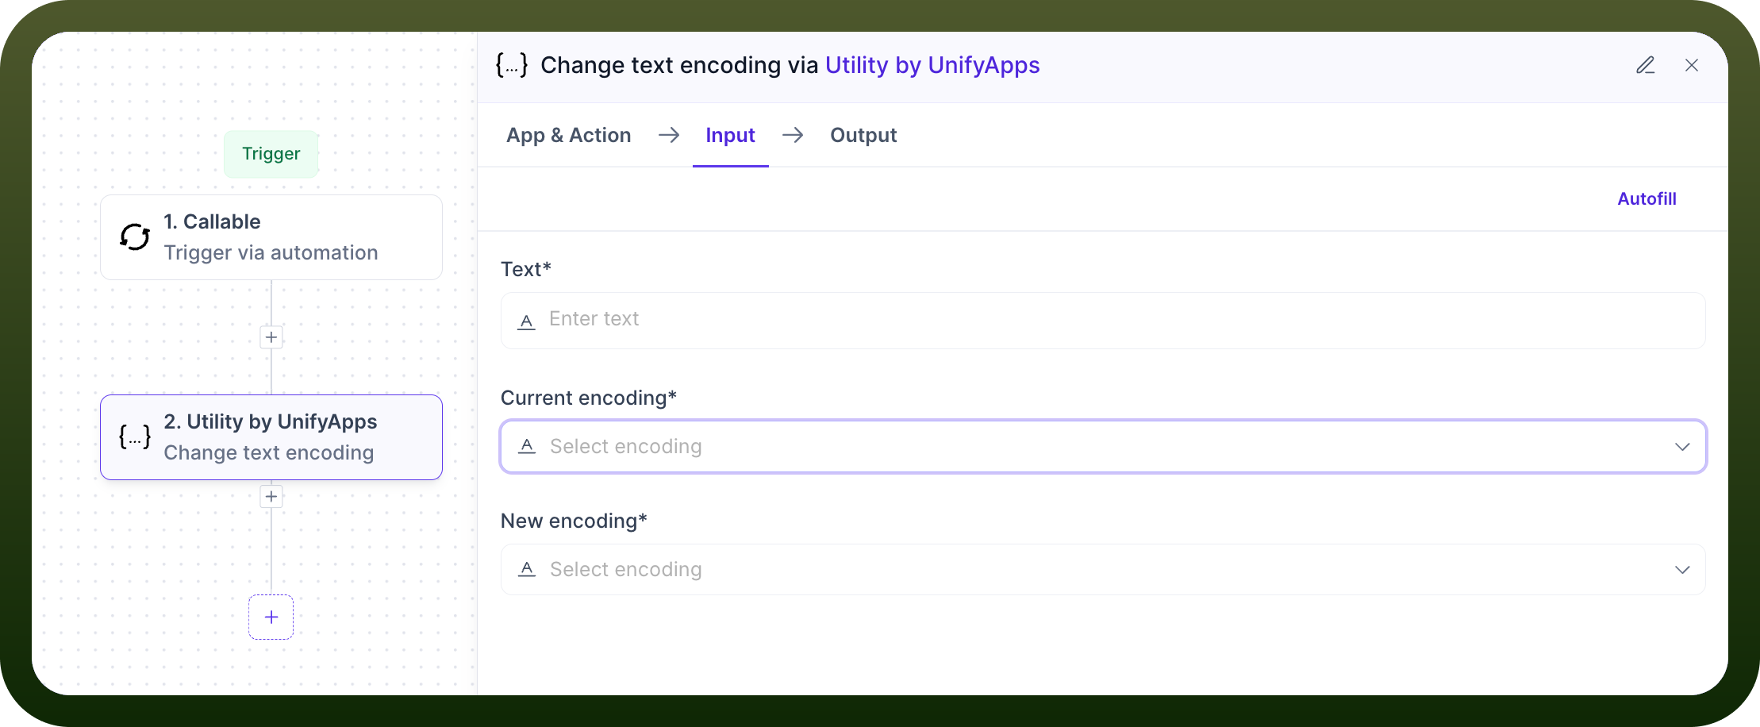The height and width of the screenshot is (727, 1760).
Task: Click the pencil edit icon in panel header
Action: click(1646, 65)
